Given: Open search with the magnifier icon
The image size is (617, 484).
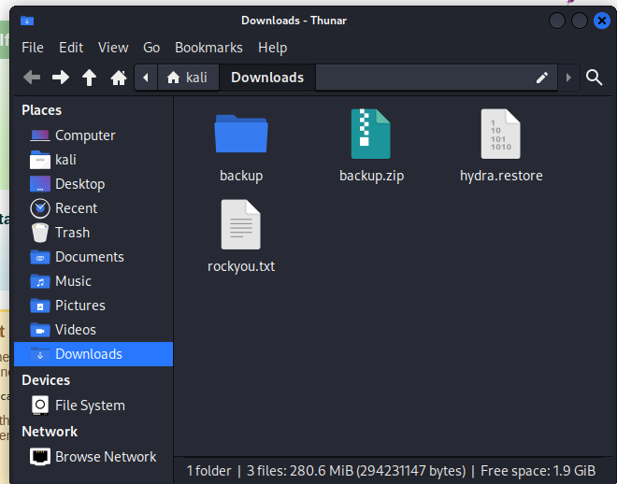Looking at the screenshot, I should (594, 78).
